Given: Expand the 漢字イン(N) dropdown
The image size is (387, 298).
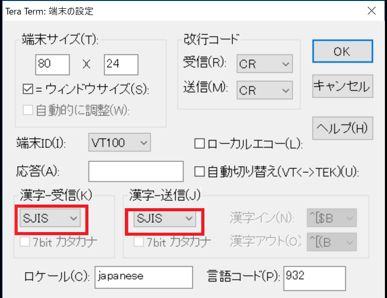Looking at the screenshot, I should click(332, 218).
